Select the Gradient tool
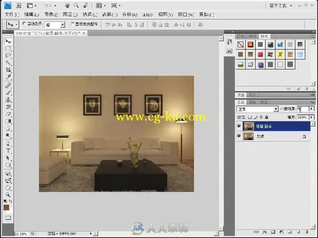 [x=8, y=121]
